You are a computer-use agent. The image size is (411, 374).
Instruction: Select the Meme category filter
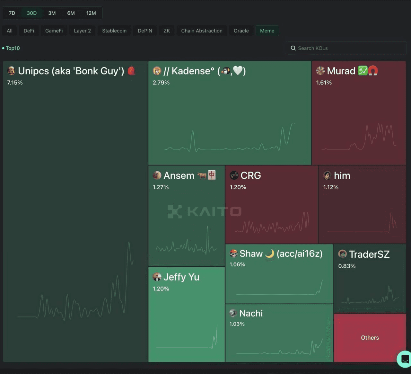(x=267, y=31)
